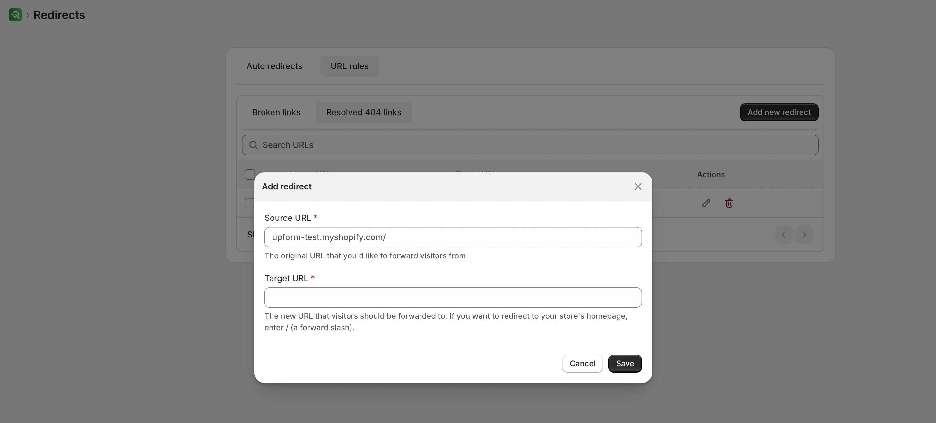The width and height of the screenshot is (936, 423).
Task: Click the Redirects page title
Action: 59,15
